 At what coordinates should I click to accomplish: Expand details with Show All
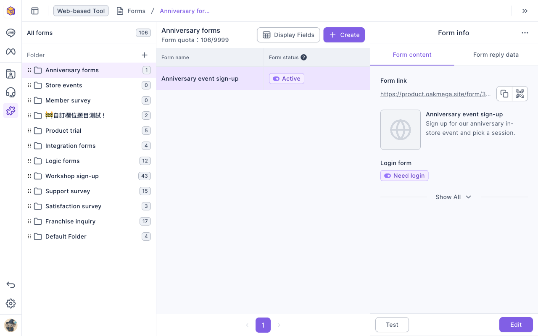[454, 197]
